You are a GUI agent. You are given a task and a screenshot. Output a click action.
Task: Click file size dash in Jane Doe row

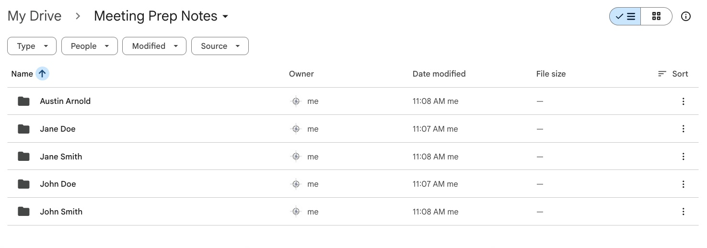(540, 129)
